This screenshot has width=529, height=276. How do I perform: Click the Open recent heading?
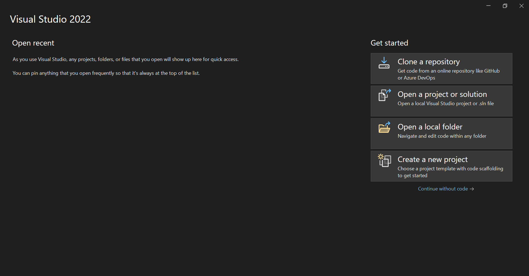click(x=33, y=43)
